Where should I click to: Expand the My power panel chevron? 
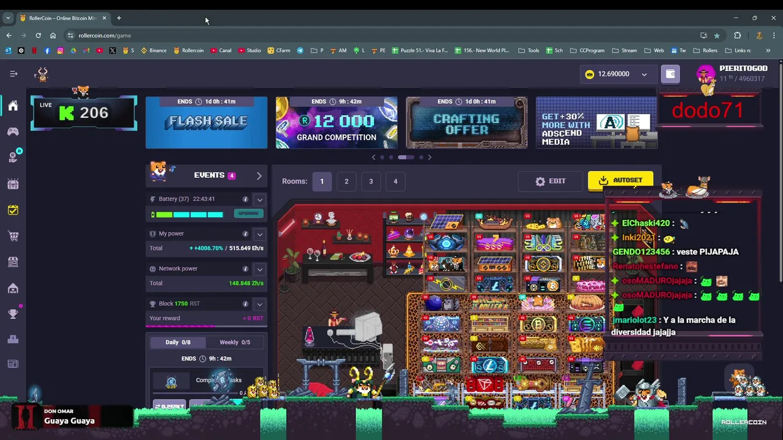(259, 234)
